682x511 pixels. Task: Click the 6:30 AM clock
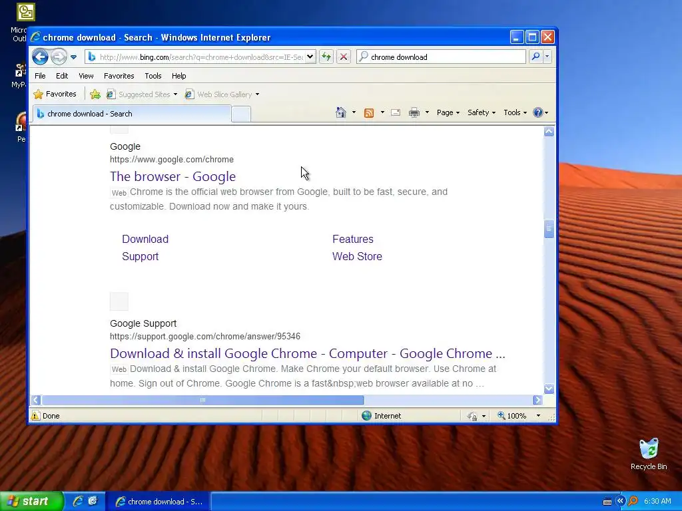pos(657,502)
